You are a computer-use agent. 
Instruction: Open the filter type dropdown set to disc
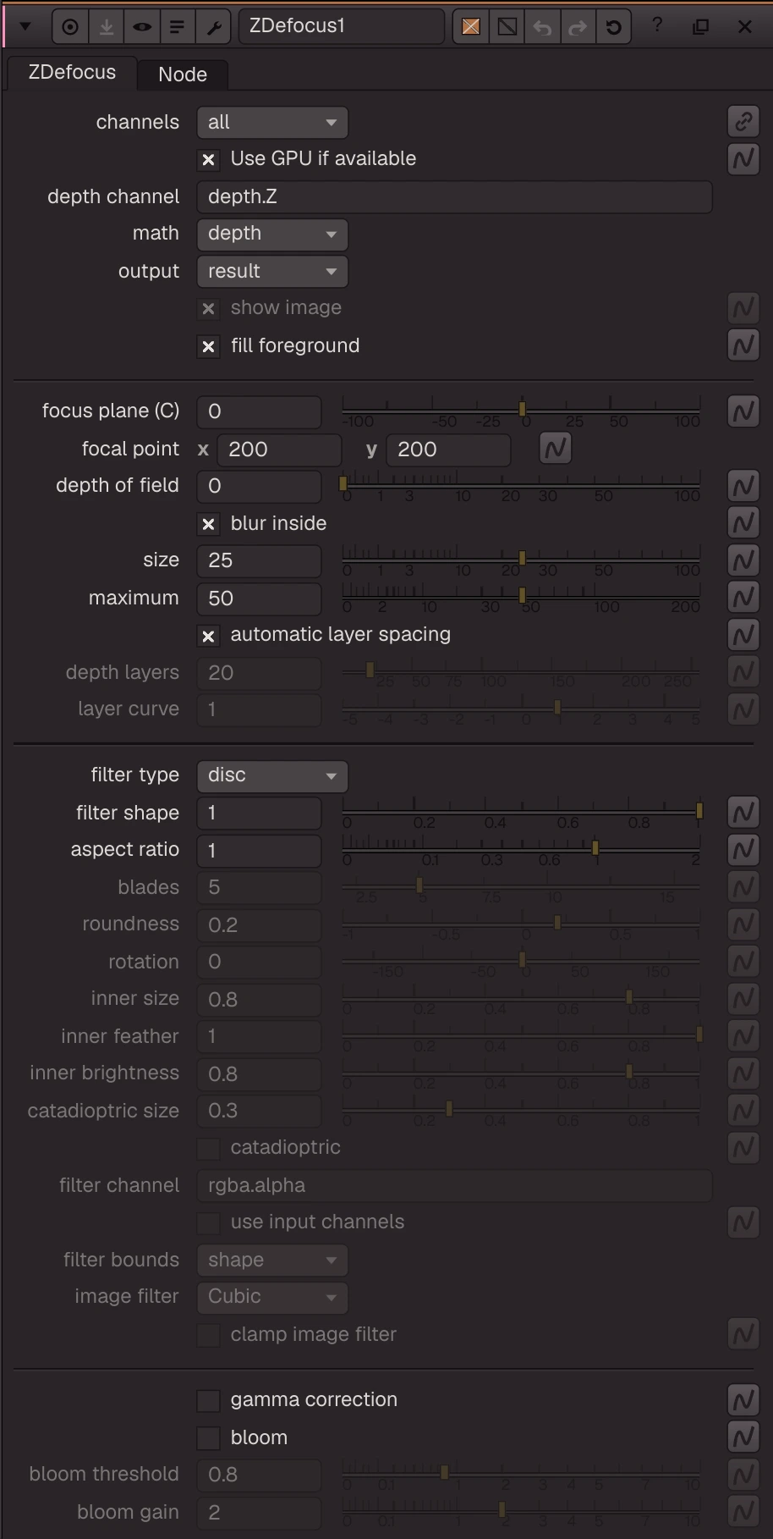pos(272,775)
